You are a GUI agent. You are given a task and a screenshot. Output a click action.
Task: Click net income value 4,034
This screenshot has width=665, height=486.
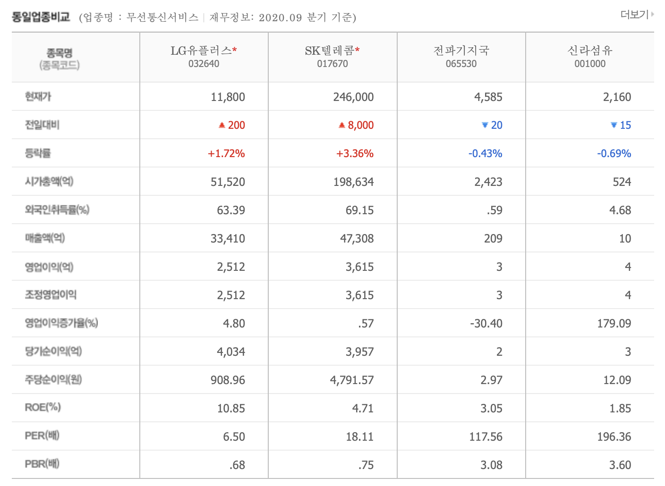click(231, 352)
